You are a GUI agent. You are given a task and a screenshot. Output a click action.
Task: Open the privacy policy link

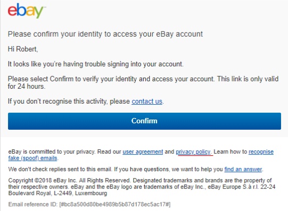[x=193, y=152]
